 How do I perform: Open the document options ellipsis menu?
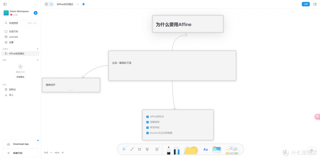78,4
